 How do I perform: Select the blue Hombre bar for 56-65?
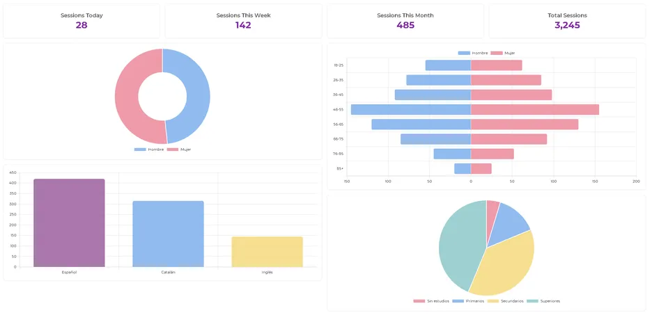point(421,124)
